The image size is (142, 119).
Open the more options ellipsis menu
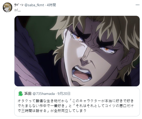[137, 5]
